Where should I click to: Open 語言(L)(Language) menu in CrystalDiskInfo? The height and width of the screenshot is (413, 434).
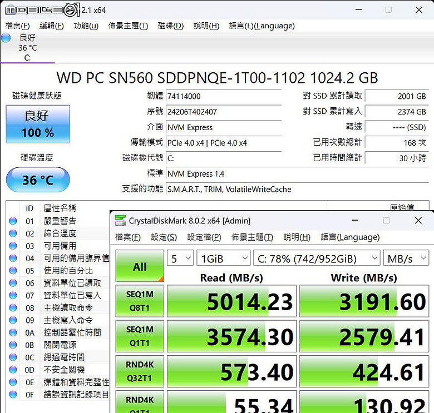coord(262,26)
